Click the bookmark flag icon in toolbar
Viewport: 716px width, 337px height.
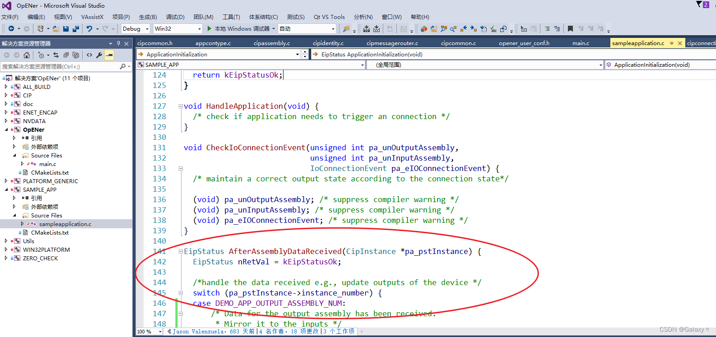coord(570,28)
